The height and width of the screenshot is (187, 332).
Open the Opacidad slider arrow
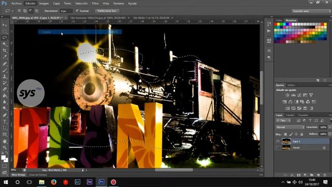(330, 127)
